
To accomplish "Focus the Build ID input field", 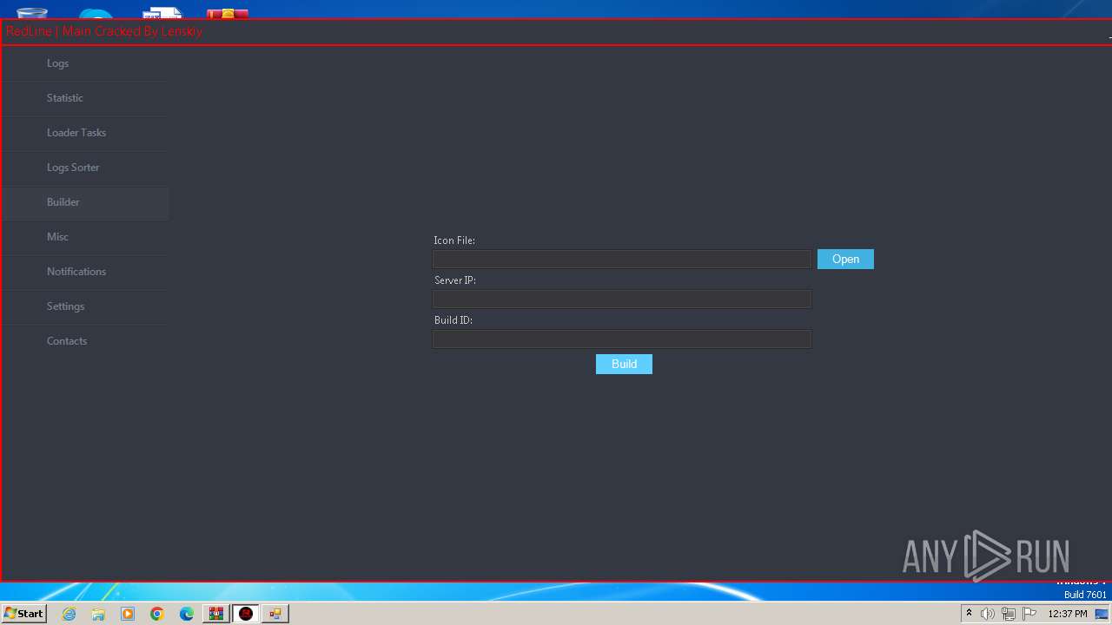I will click(x=622, y=339).
